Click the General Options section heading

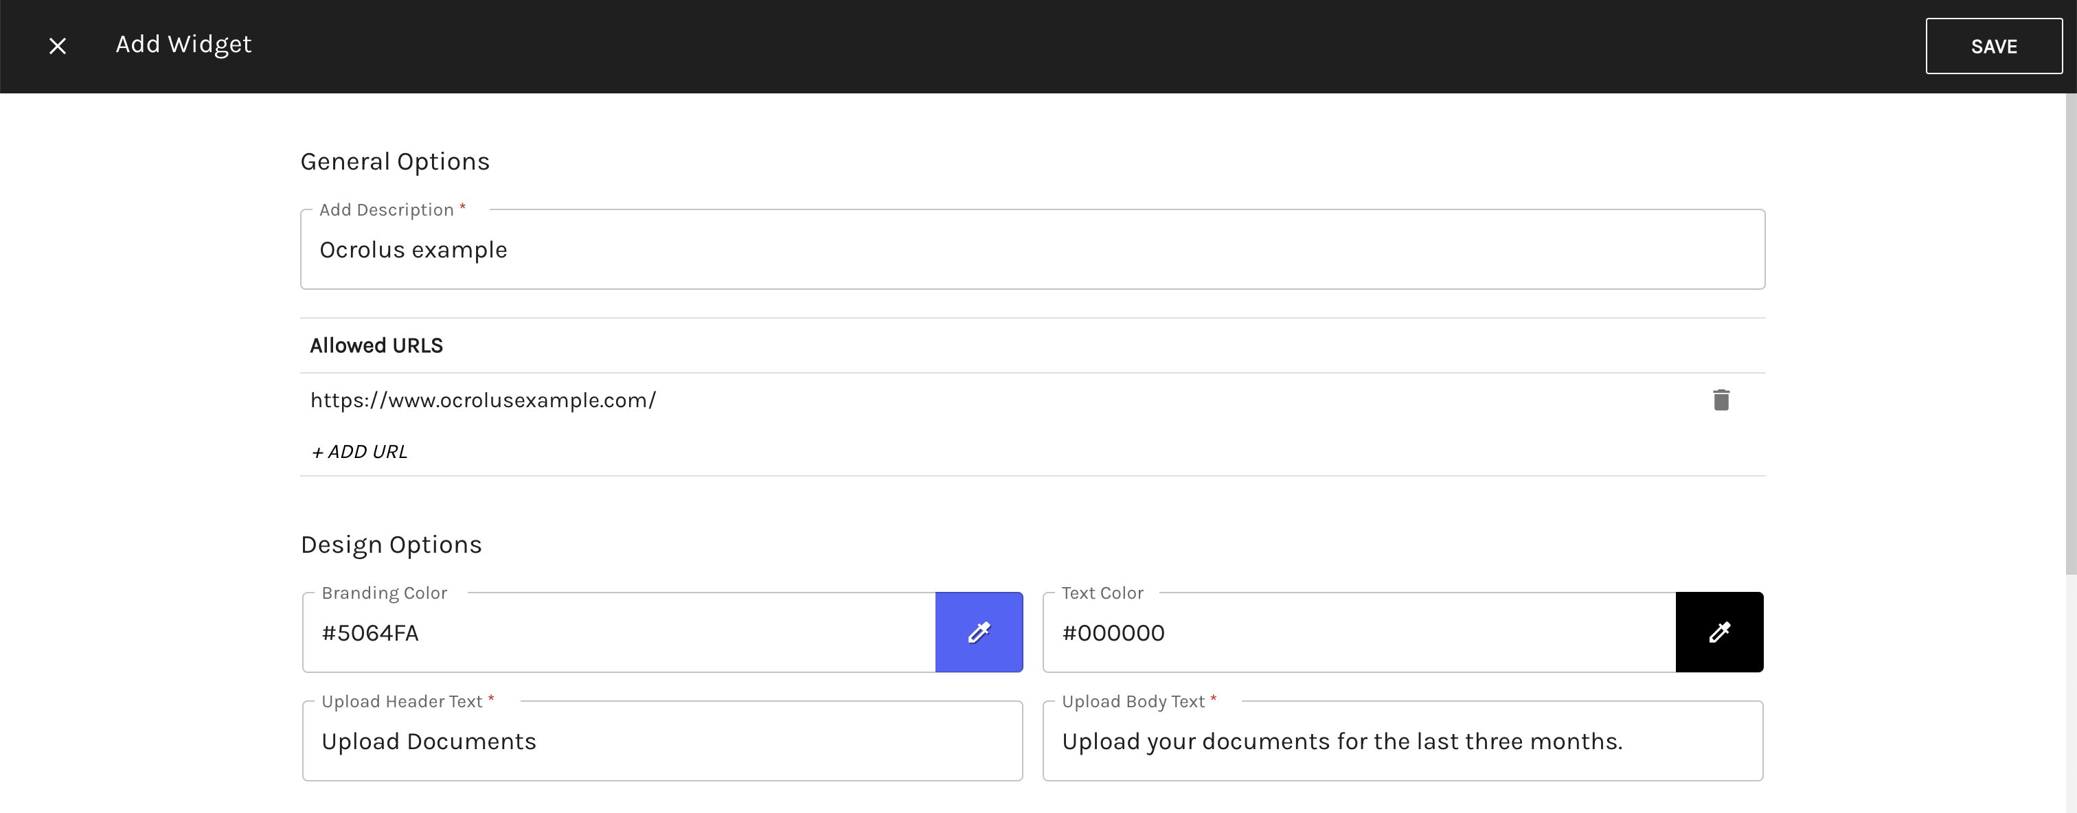click(395, 162)
